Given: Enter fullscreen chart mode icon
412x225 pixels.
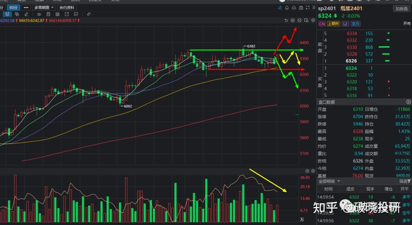Looking at the screenshot, I should 308,8.
